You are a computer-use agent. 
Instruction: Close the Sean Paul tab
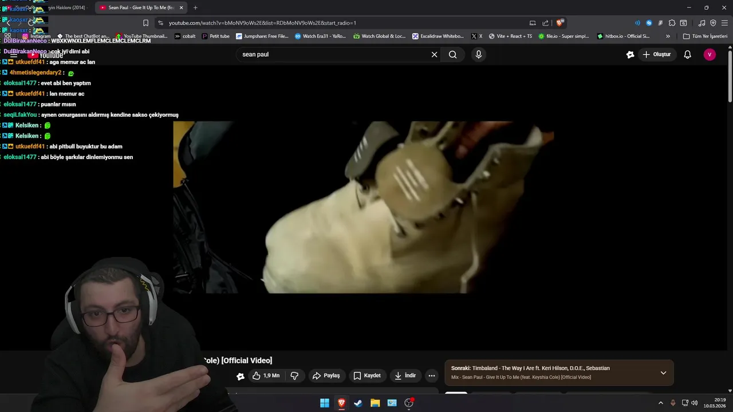pyautogui.click(x=182, y=7)
